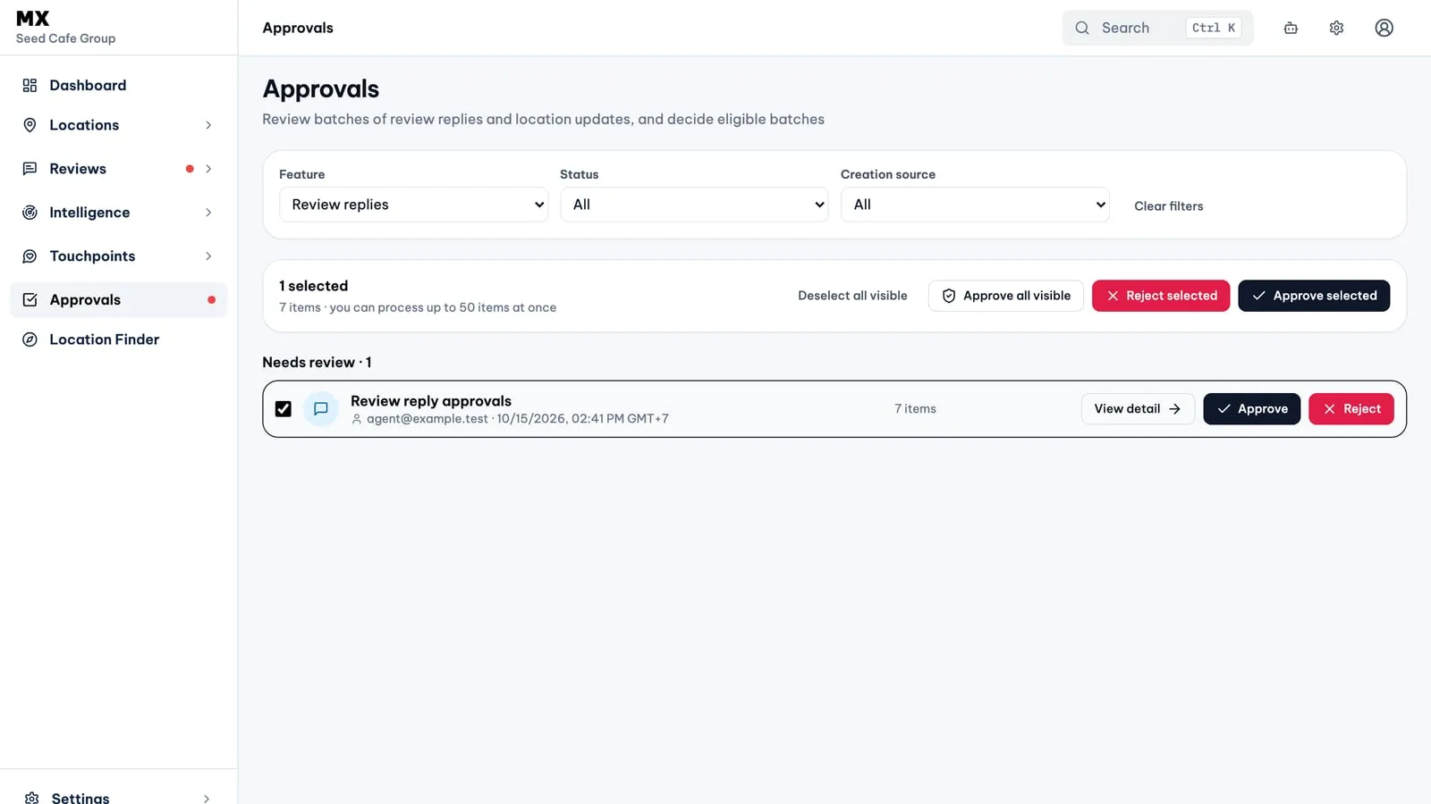Click the Approvals checkbox icon in sidebar
The height and width of the screenshot is (804, 1431).
coord(30,300)
